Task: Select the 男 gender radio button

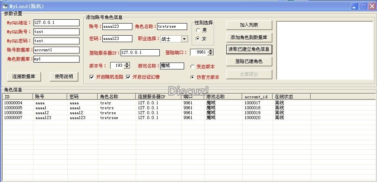Action: 198,30
